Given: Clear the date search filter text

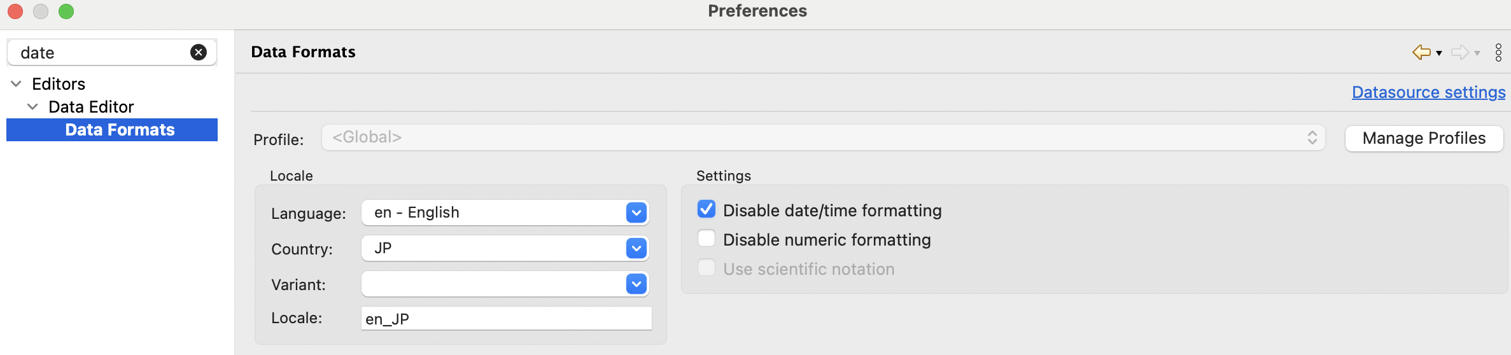Looking at the screenshot, I should point(199,52).
